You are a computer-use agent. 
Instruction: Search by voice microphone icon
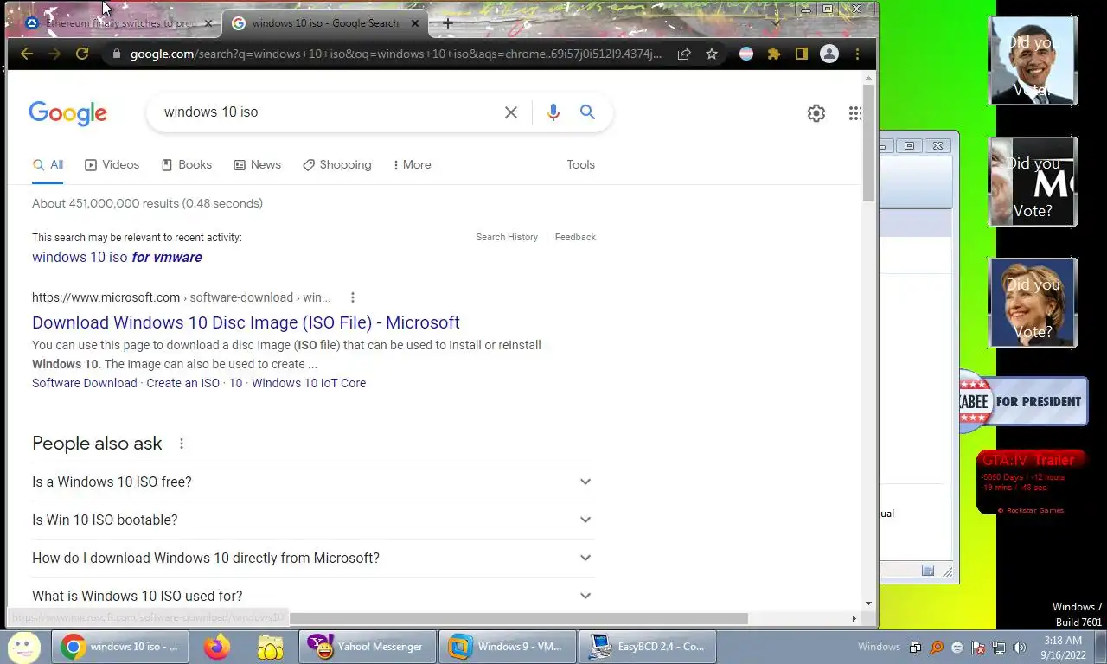click(553, 112)
